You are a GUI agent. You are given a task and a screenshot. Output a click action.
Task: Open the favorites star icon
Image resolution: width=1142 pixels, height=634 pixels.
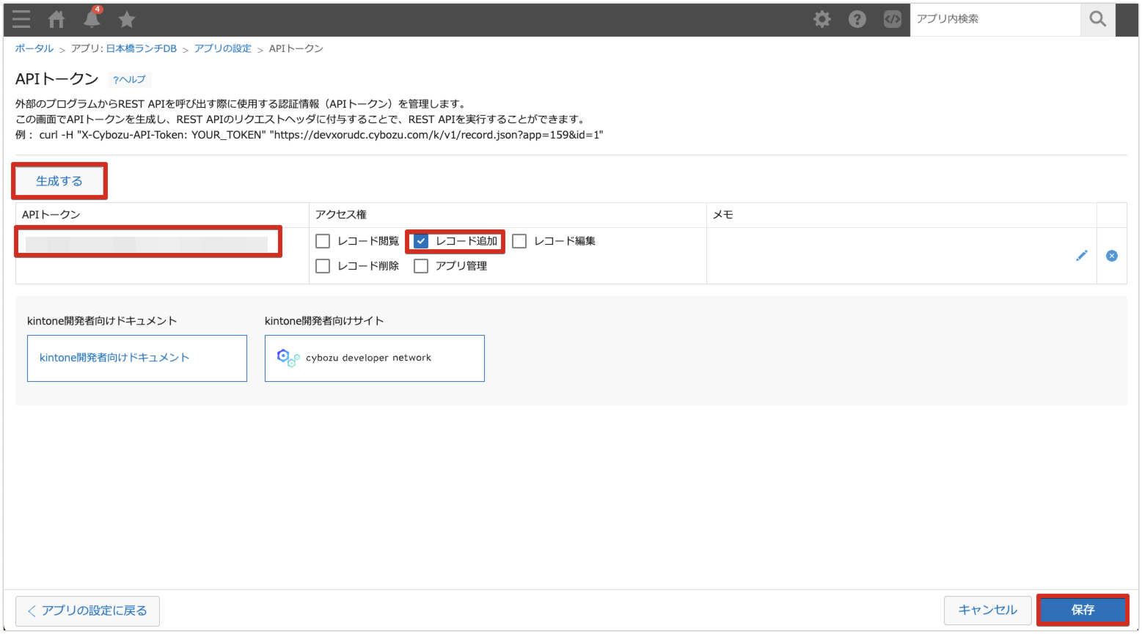(127, 19)
